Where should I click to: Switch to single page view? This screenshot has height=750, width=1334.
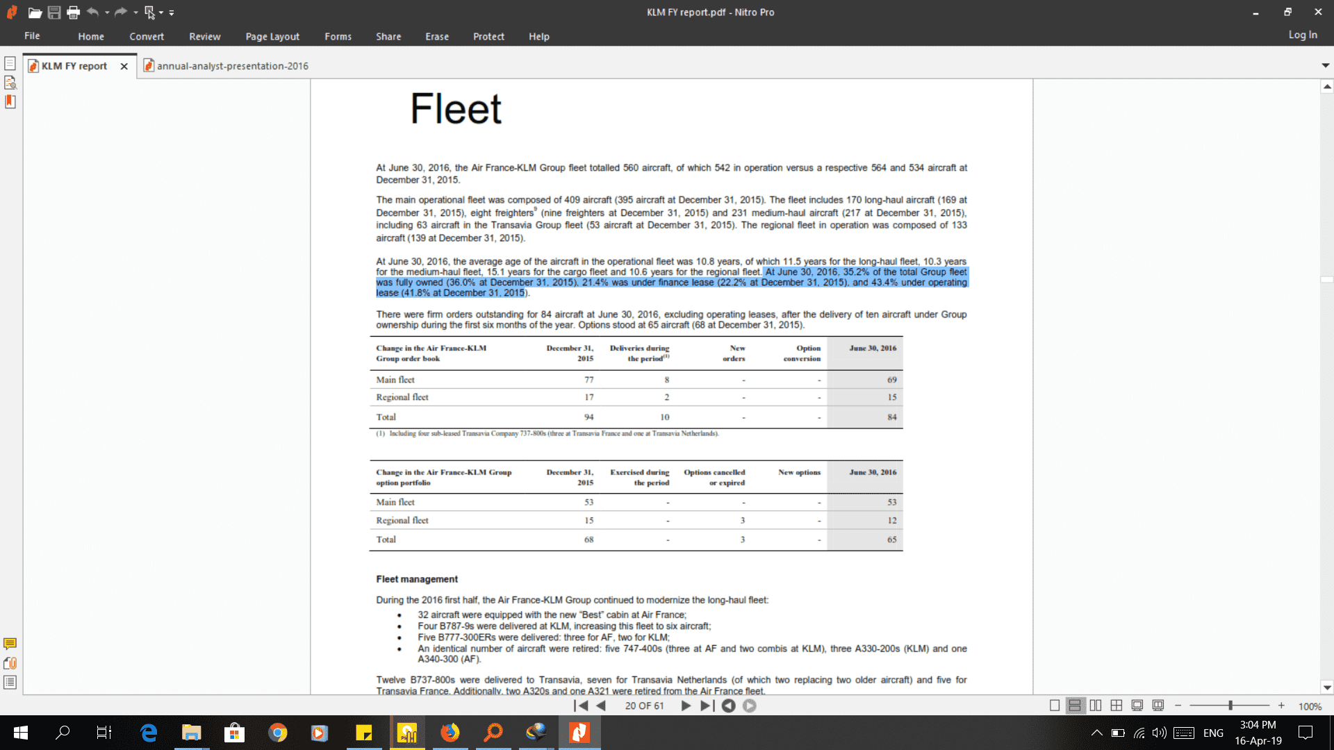[x=1055, y=706]
